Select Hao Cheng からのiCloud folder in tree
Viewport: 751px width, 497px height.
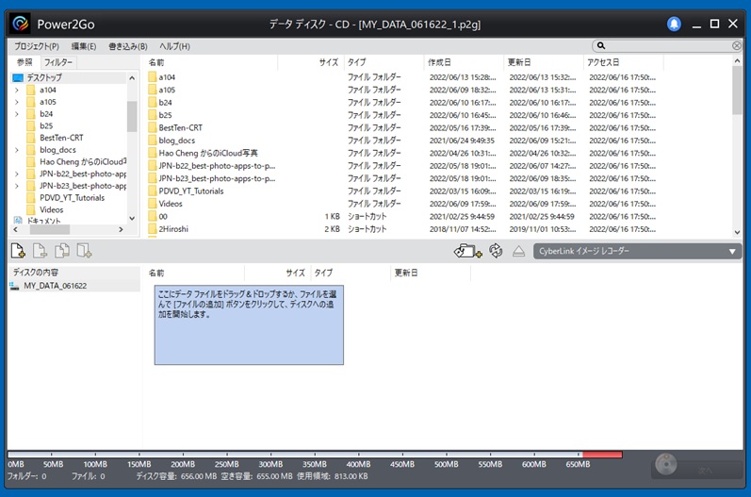(82, 161)
